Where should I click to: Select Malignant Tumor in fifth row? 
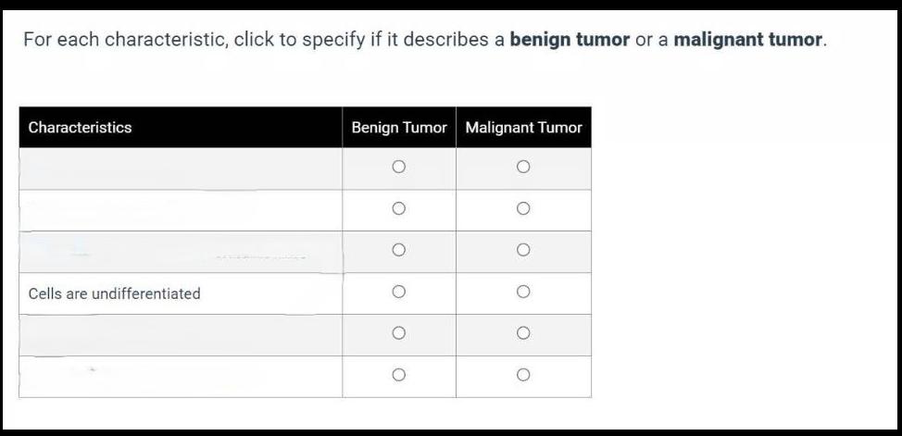(x=523, y=333)
